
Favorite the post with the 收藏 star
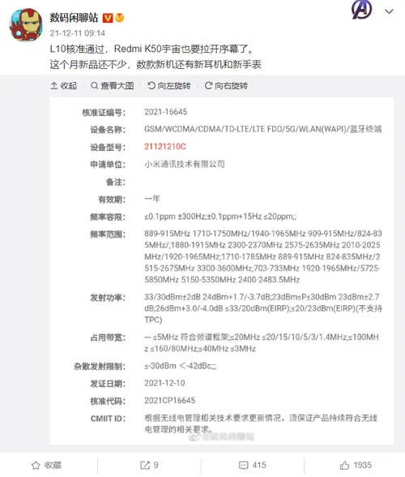pos(46,465)
